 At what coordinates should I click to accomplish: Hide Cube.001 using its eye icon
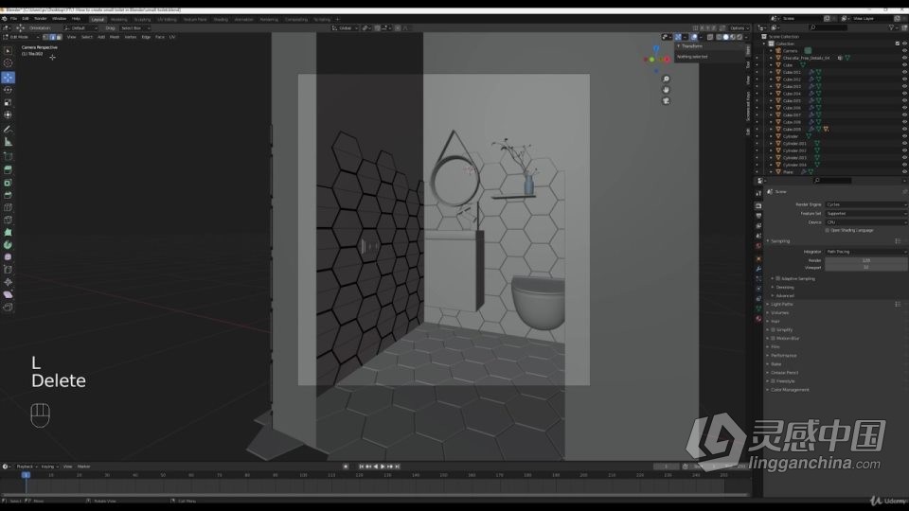click(904, 73)
